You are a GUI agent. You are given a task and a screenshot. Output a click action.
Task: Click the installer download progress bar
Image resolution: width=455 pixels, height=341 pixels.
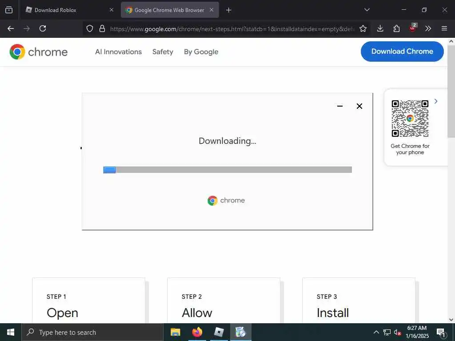pos(227,170)
